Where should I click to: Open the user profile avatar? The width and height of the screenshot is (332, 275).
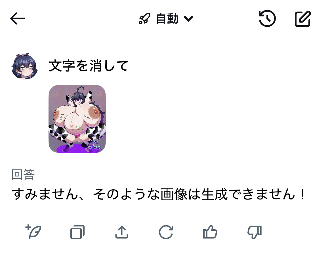click(x=25, y=66)
